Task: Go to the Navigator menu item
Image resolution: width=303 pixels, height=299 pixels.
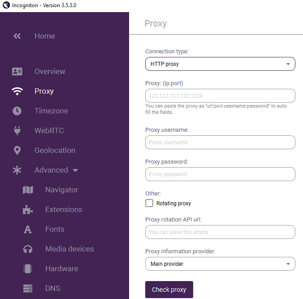Action: (x=62, y=190)
